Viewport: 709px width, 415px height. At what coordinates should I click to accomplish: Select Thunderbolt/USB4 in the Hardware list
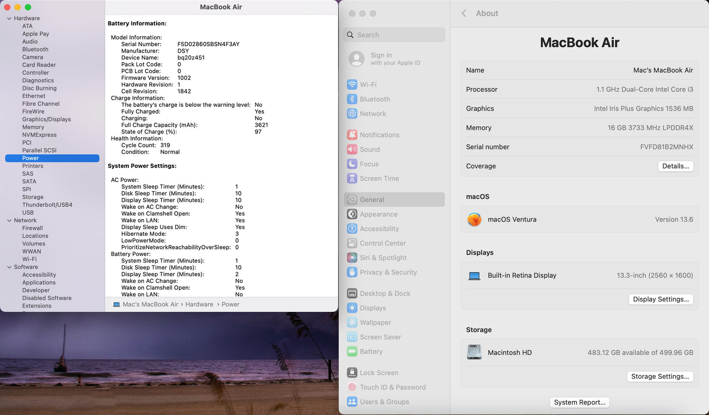tap(47, 205)
